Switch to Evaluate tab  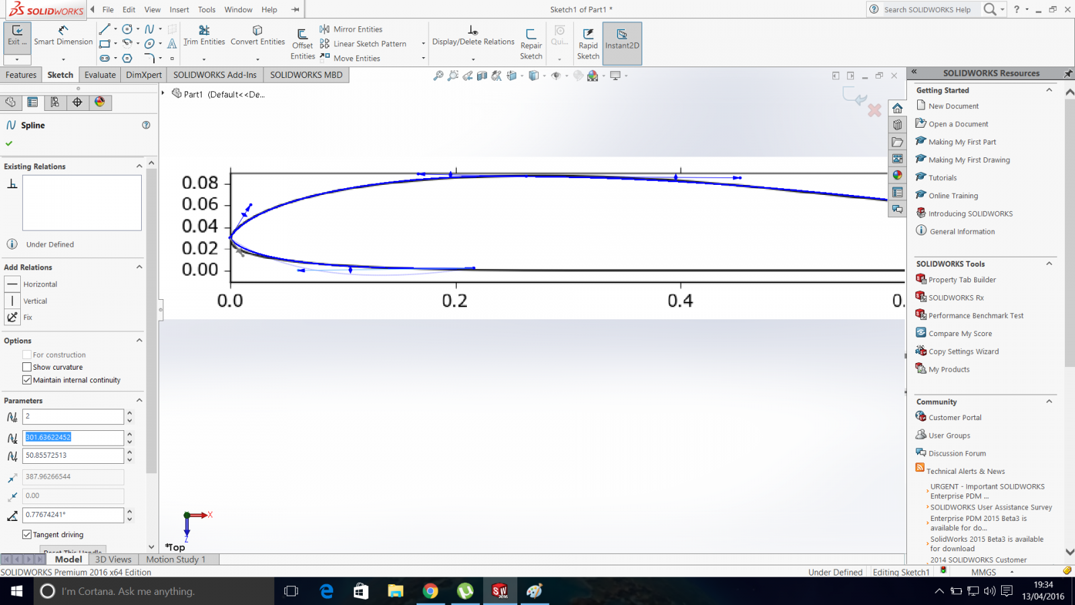100,75
